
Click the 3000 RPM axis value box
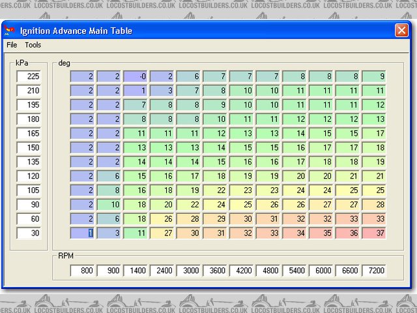(x=189, y=270)
